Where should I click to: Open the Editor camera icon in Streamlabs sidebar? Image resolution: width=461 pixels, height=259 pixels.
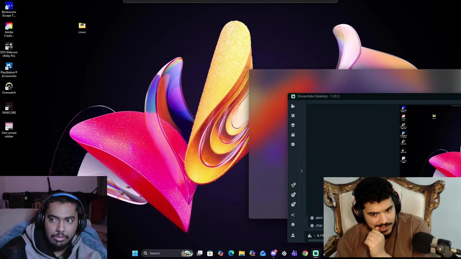(293, 106)
